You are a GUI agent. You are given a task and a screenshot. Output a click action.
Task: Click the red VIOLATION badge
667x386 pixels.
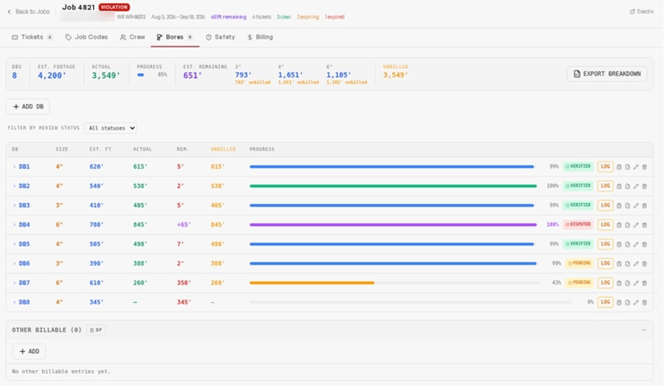point(114,7)
